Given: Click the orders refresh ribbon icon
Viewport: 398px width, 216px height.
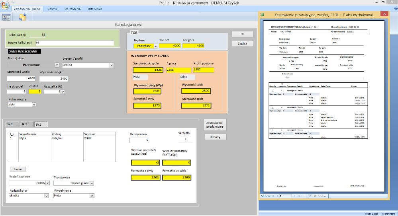Looking at the screenshot, I should click(23, 17).
